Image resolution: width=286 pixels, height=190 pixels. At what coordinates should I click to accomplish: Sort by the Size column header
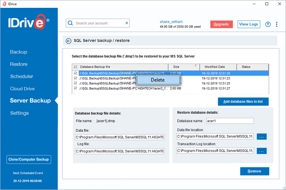184,67
